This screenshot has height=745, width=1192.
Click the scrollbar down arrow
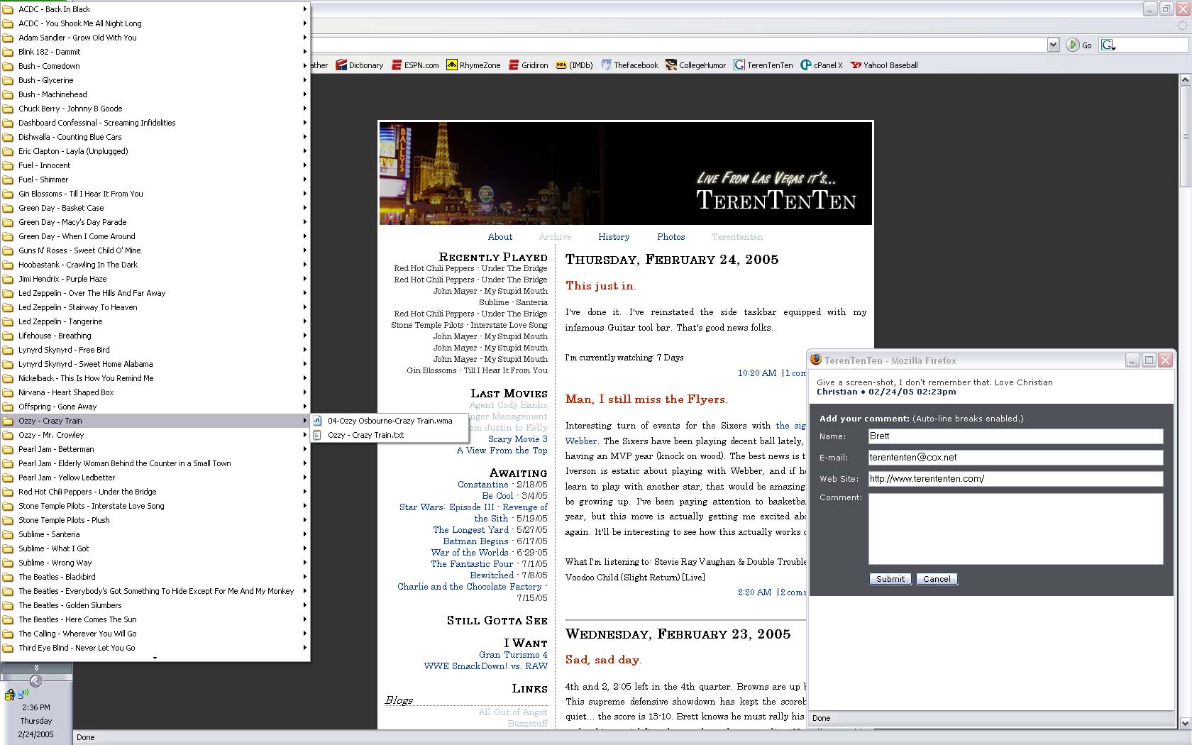click(x=1185, y=723)
